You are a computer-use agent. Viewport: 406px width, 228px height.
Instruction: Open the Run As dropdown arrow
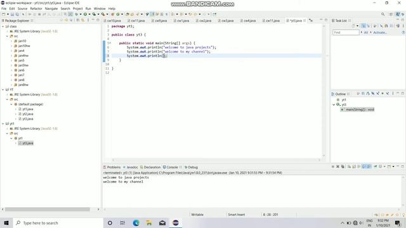click(x=89, y=14)
